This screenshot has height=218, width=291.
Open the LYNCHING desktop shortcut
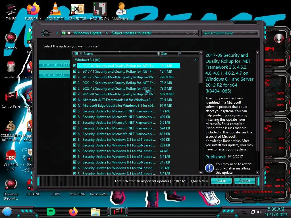[x=77, y=194]
